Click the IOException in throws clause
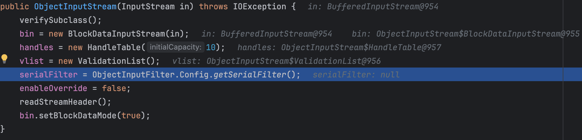The width and height of the screenshot is (582, 140). [x=260, y=7]
